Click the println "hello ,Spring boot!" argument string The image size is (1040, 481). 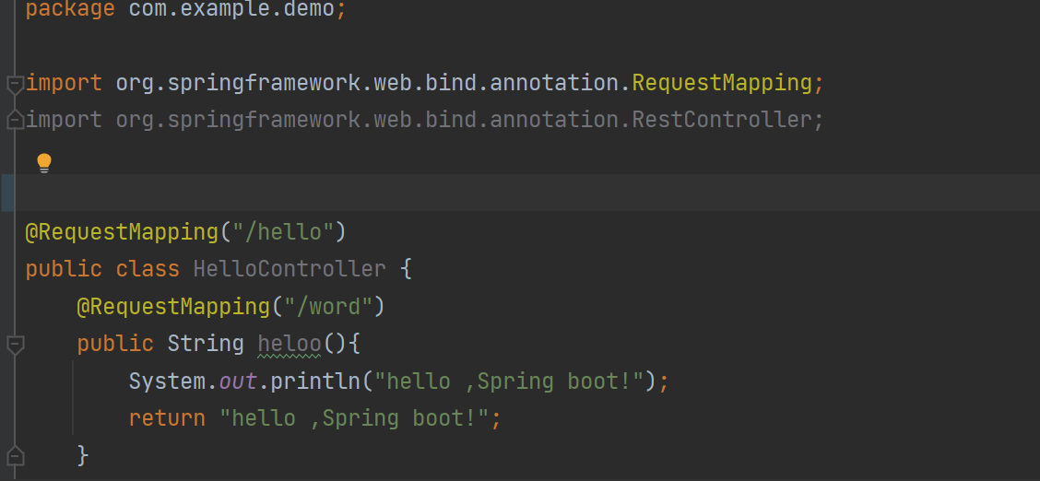coord(509,381)
